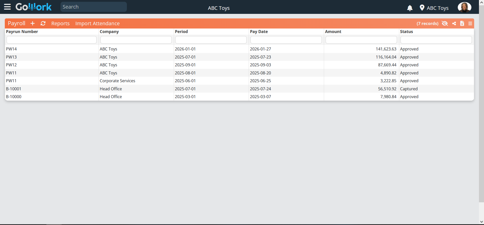Filter by Pay Date field
This screenshot has height=225, width=484.
coord(286,40)
